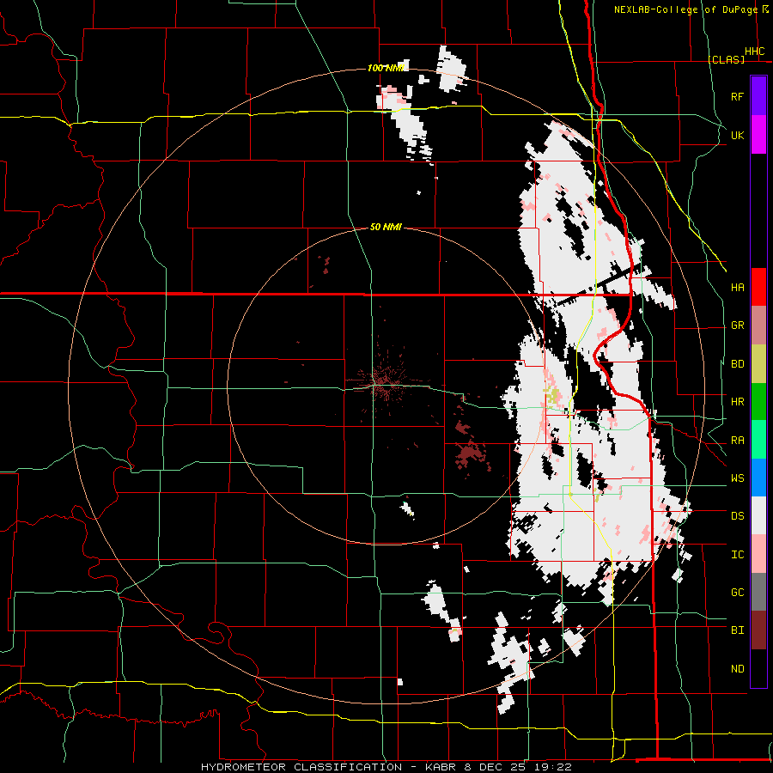
Task: Click the DS legend label text
Action: pos(737,516)
